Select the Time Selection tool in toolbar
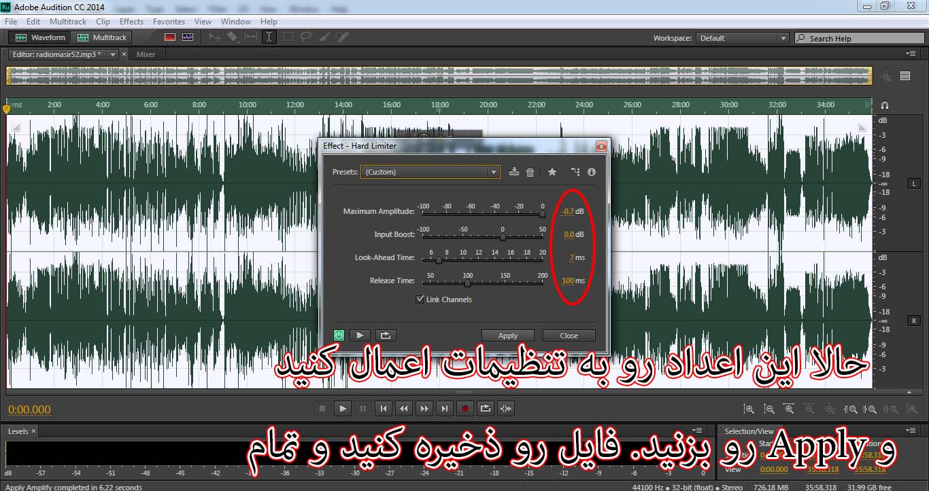This screenshot has height=491, width=929. [x=269, y=38]
